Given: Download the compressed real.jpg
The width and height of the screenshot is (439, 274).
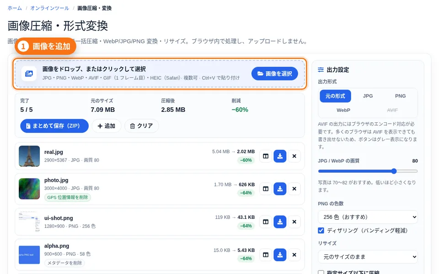Looking at the screenshot, I should click(x=280, y=156).
